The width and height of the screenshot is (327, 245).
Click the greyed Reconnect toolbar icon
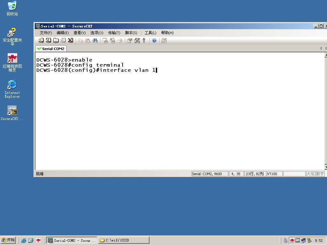coord(63,41)
